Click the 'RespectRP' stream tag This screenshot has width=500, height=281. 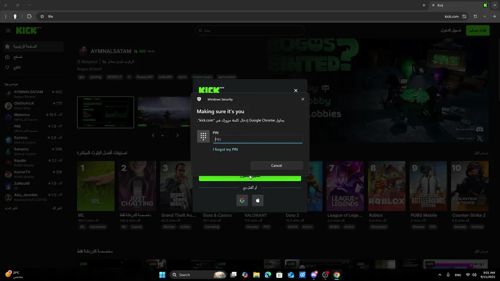[x=145, y=77]
